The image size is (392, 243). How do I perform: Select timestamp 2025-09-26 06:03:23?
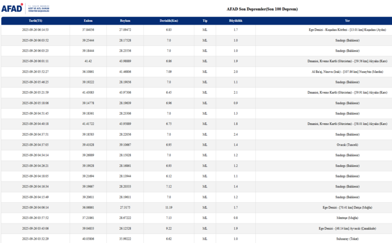(x=35, y=51)
